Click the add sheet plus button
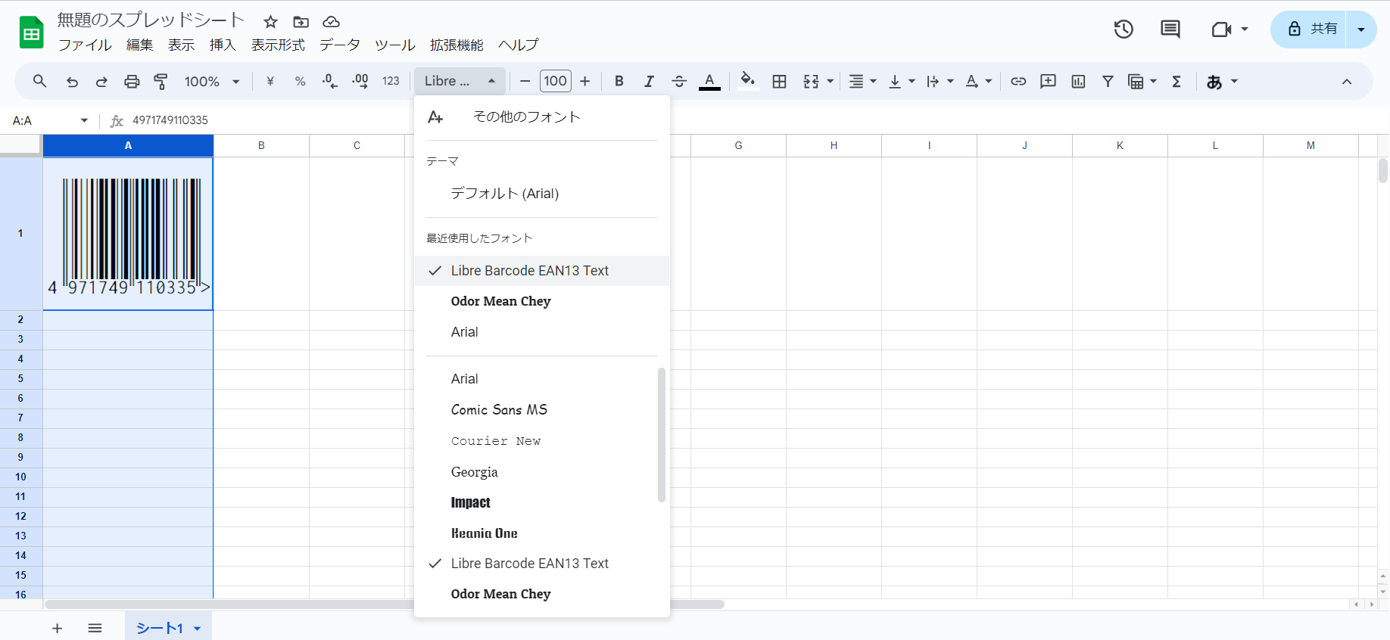This screenshot has width=1390, height=640. (x=57, y=628)
